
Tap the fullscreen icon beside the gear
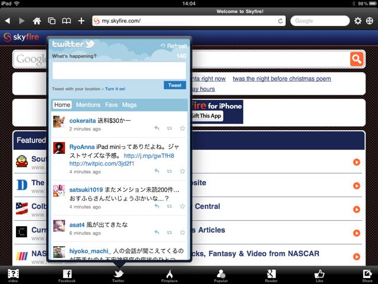[x=370, y=21]
